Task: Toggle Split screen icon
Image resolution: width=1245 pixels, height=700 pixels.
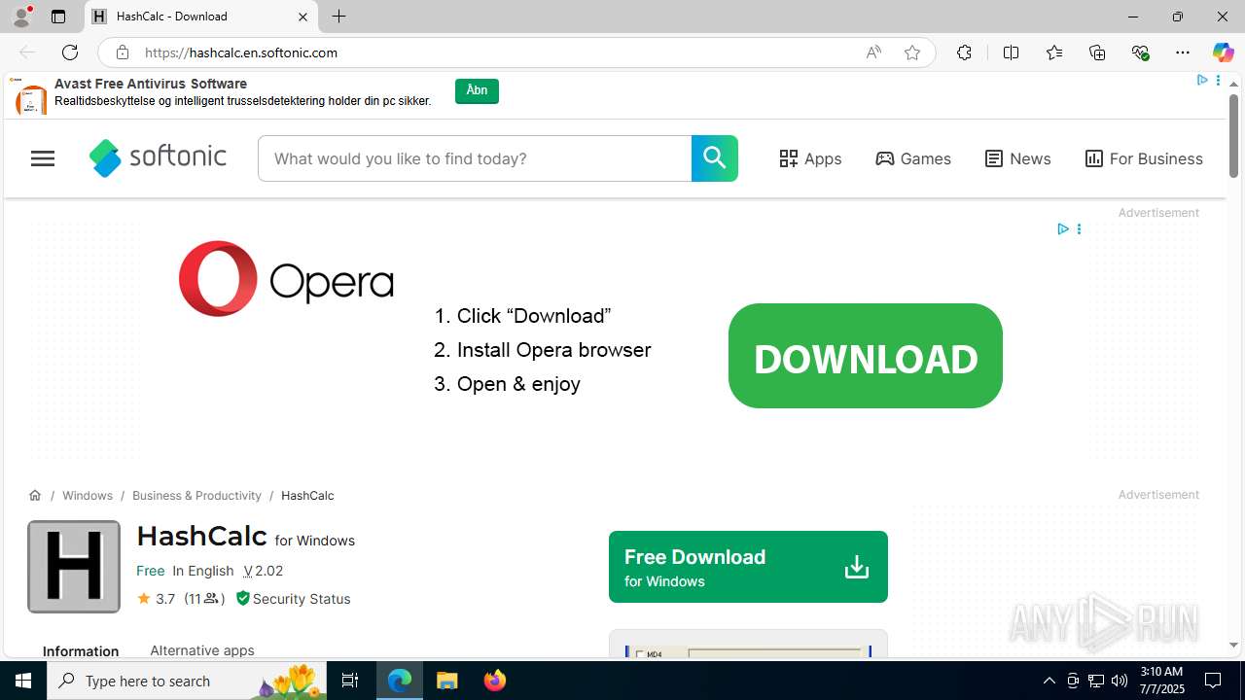Action: (1011, 52)
